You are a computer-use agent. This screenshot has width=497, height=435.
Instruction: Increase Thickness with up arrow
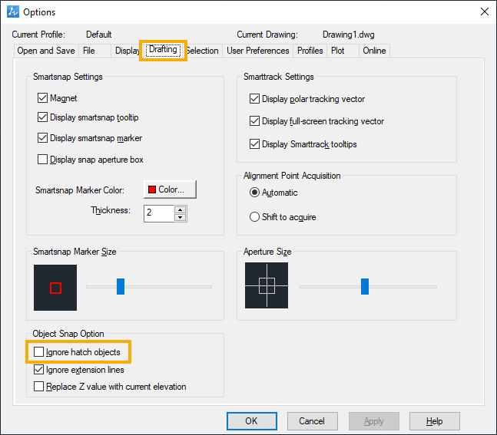click(x=181, y=209)
